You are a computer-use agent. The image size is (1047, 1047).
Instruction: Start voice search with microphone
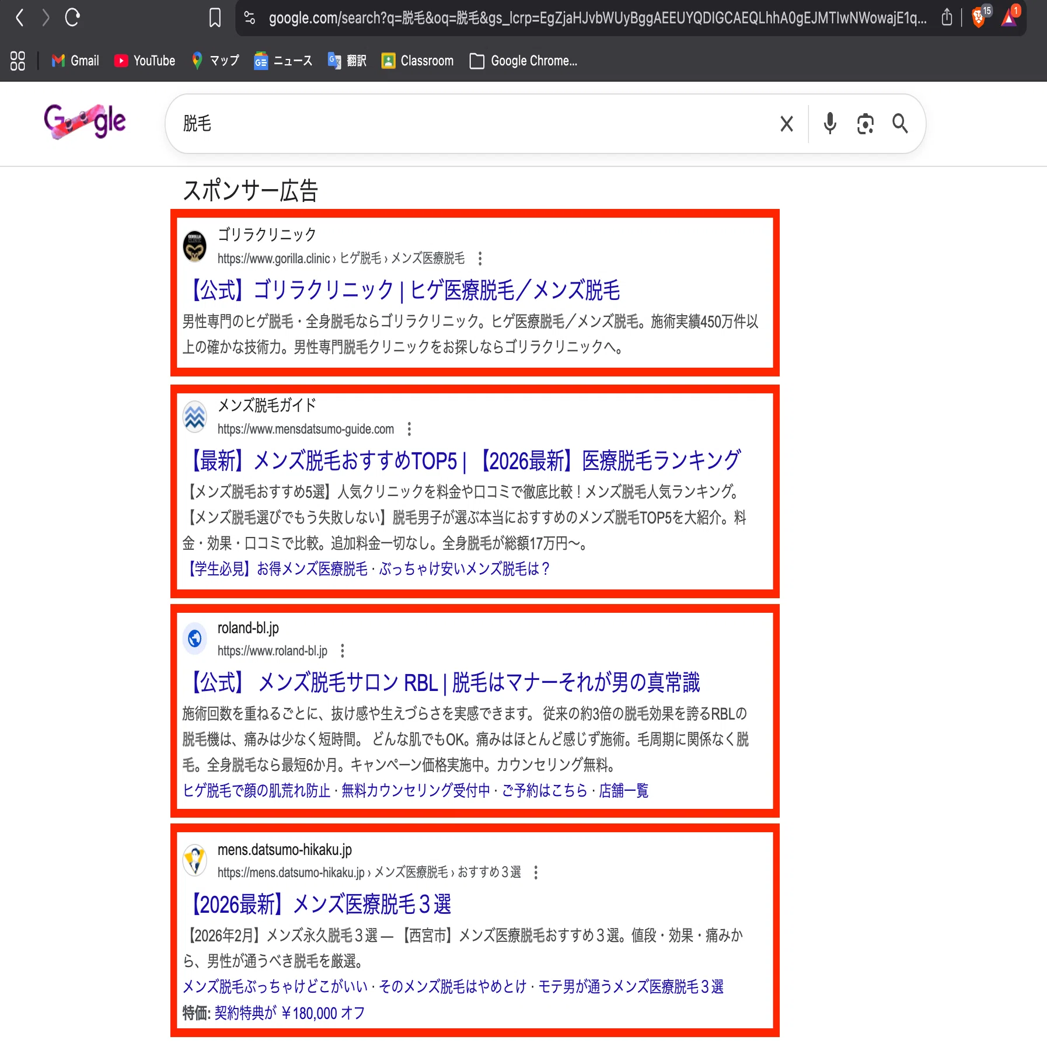(830, 124)
